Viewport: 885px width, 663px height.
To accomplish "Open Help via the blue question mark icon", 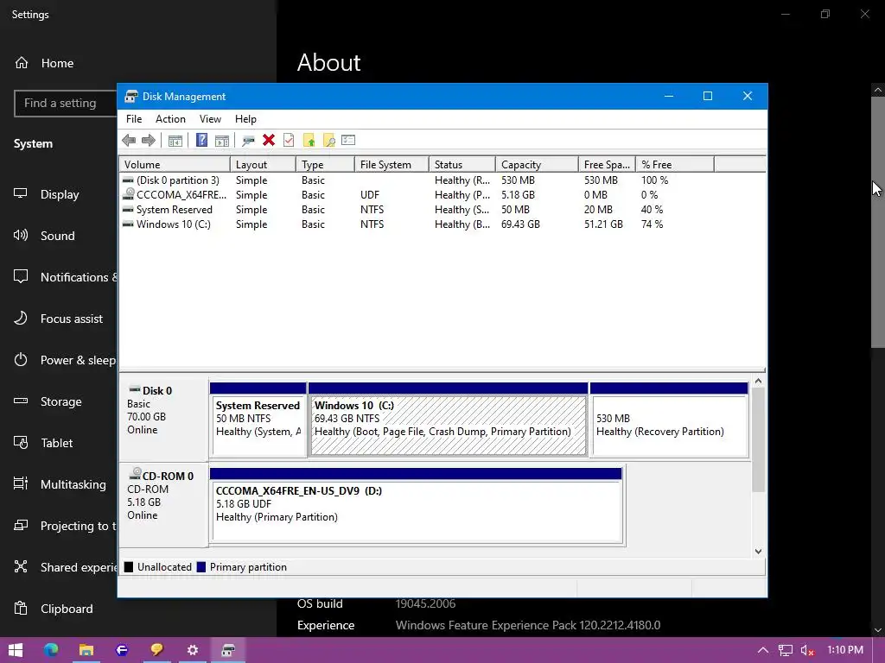I will 201,140.
